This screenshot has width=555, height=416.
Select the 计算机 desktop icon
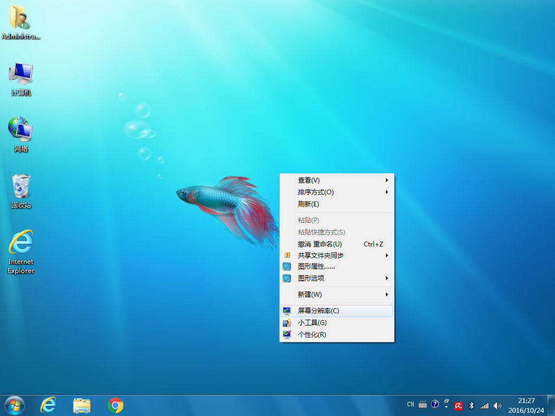coord(21,79)
